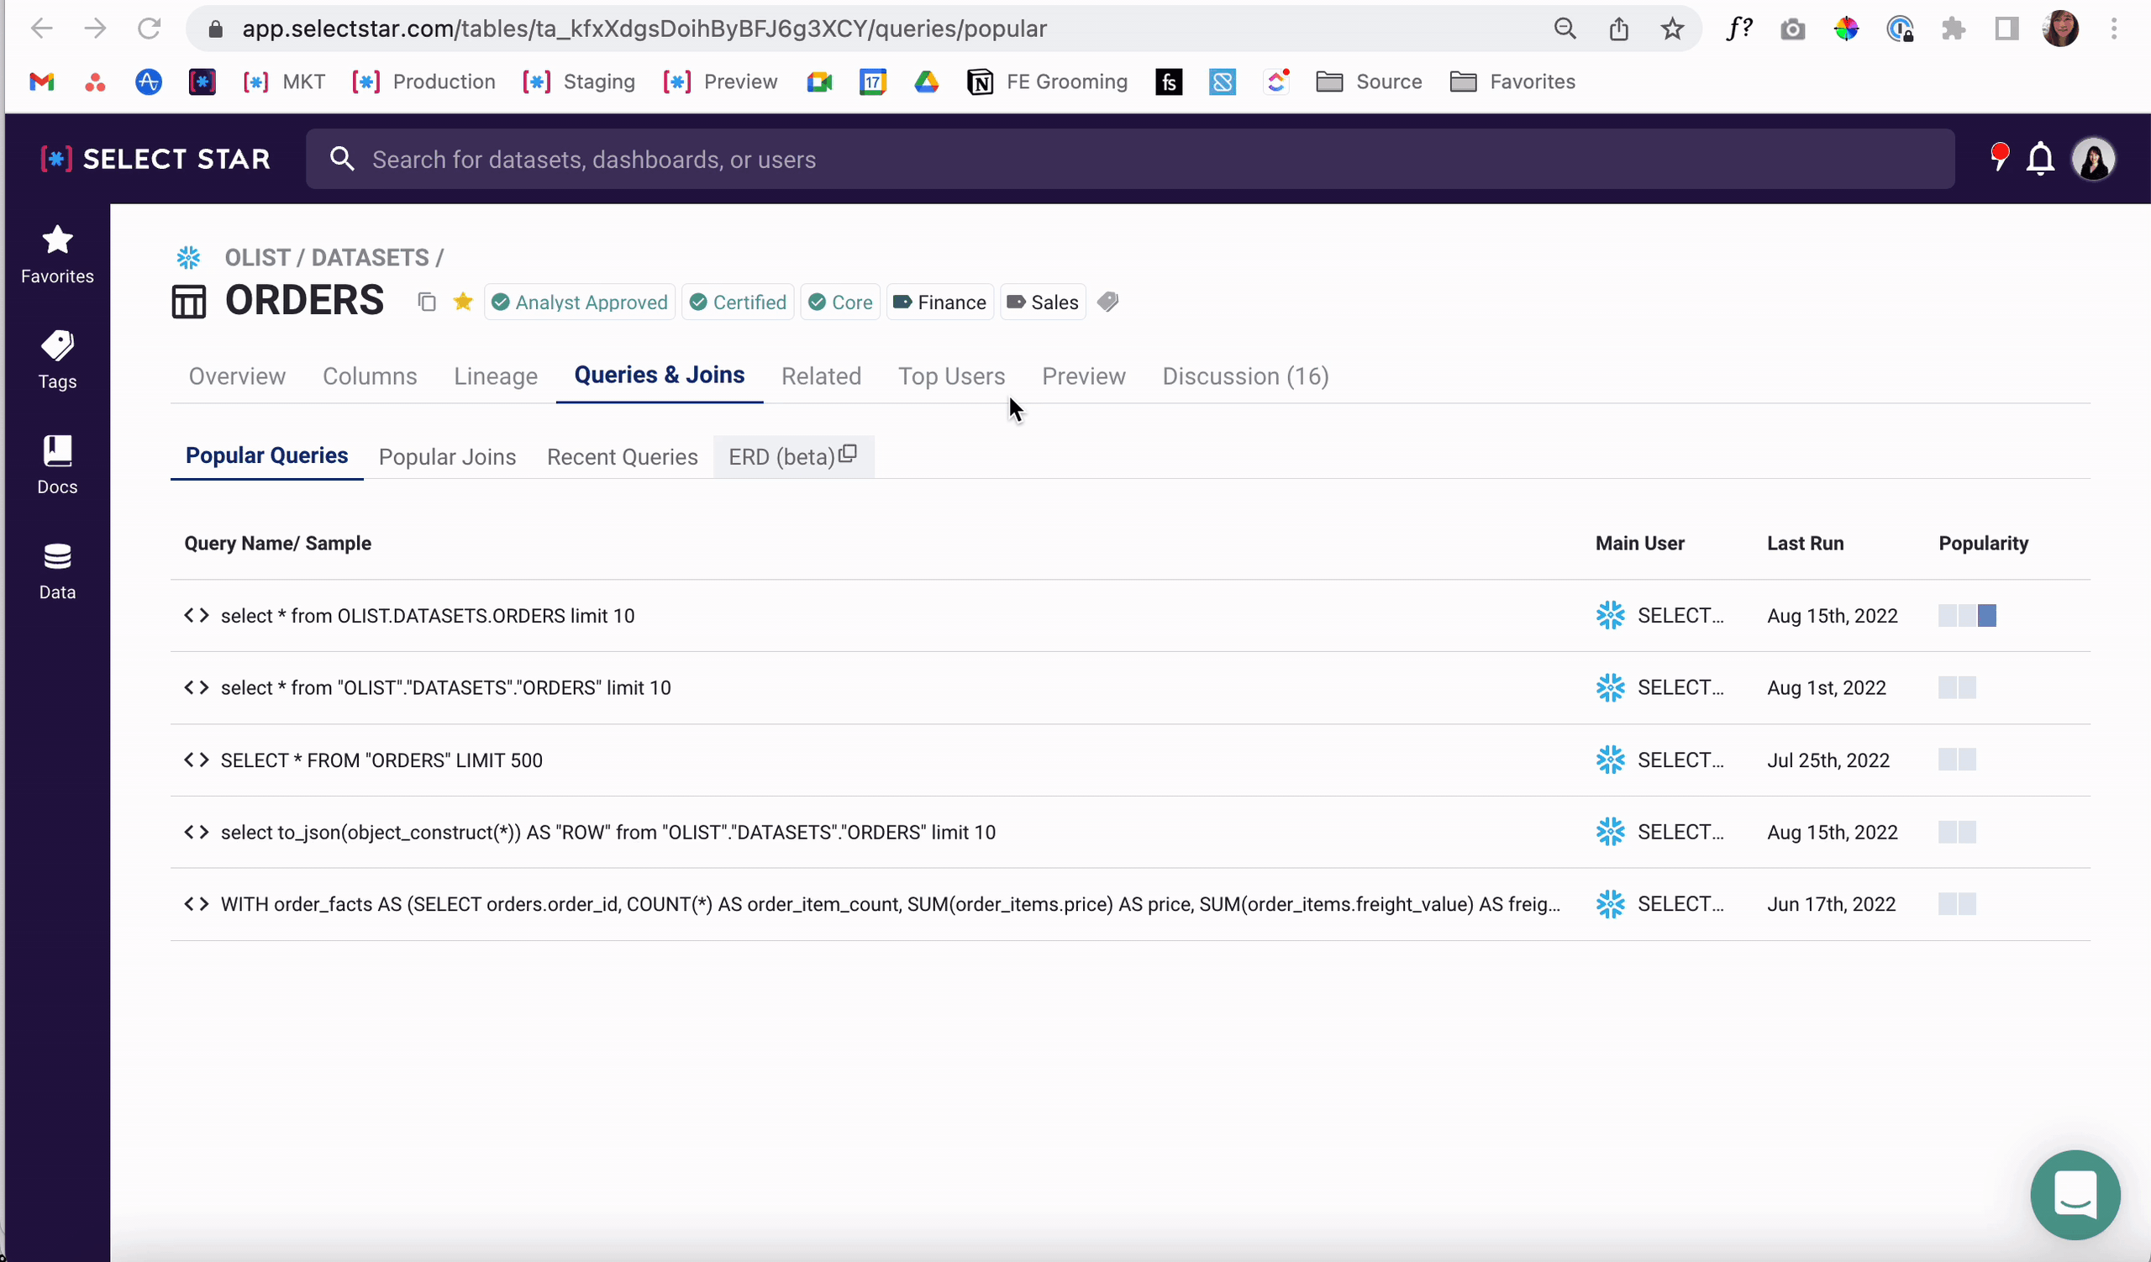
Task: Click the Analyst Approved badge icon
Action: (500, 302)
